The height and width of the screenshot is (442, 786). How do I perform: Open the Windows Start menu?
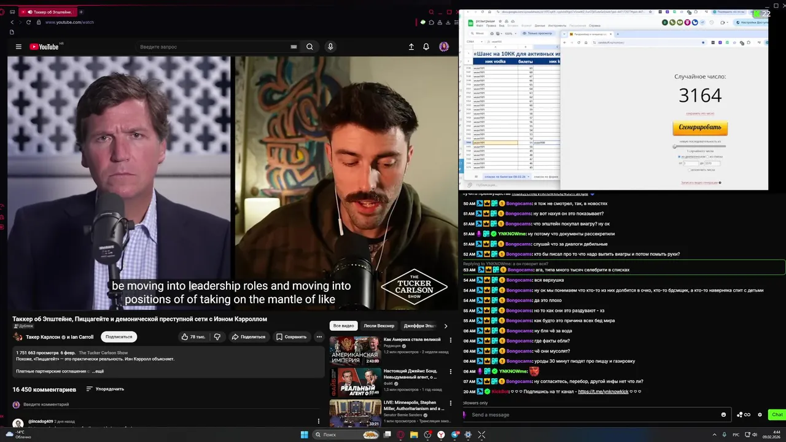tap(304, 435)
